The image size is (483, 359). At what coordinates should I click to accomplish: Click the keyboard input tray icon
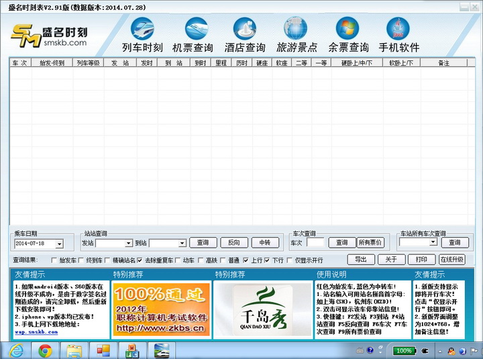tap(360, 350)
